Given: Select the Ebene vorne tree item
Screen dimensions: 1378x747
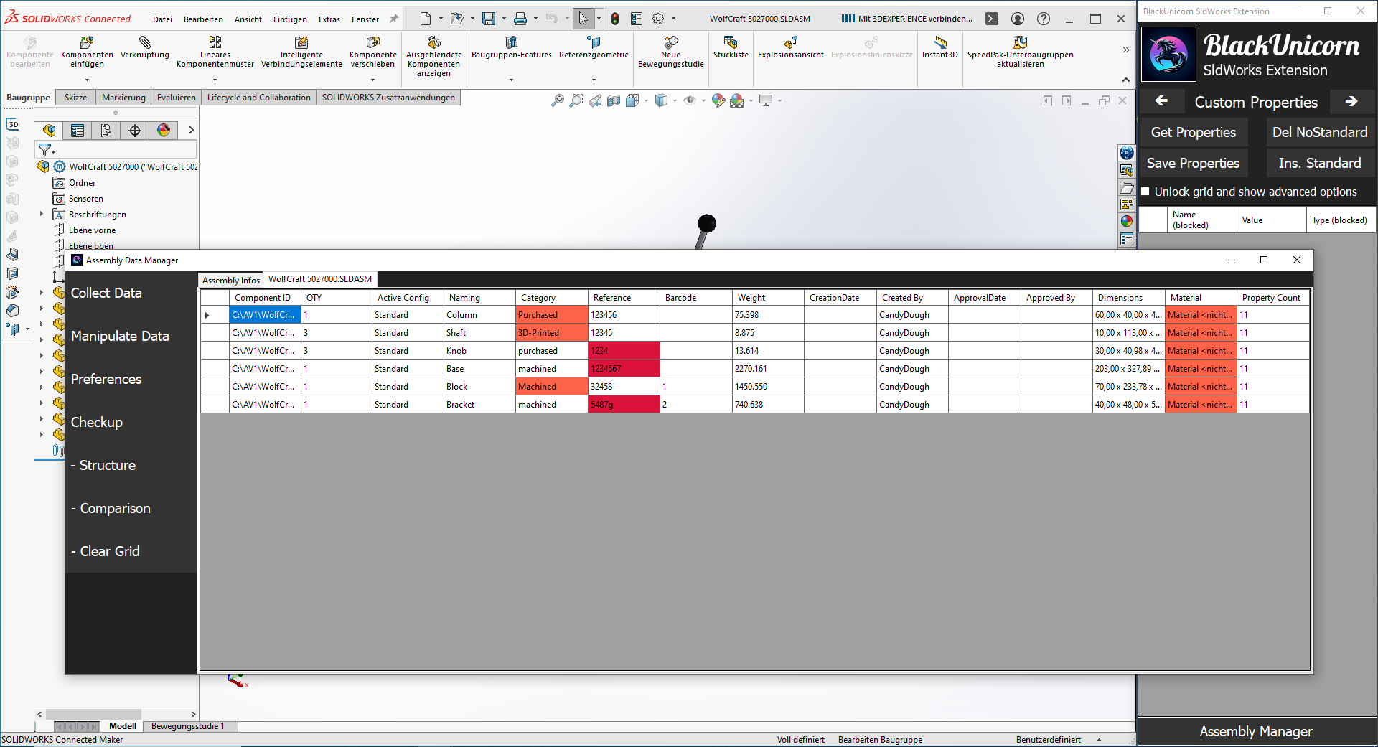Looking at the screenshot, I should point(92,230).
